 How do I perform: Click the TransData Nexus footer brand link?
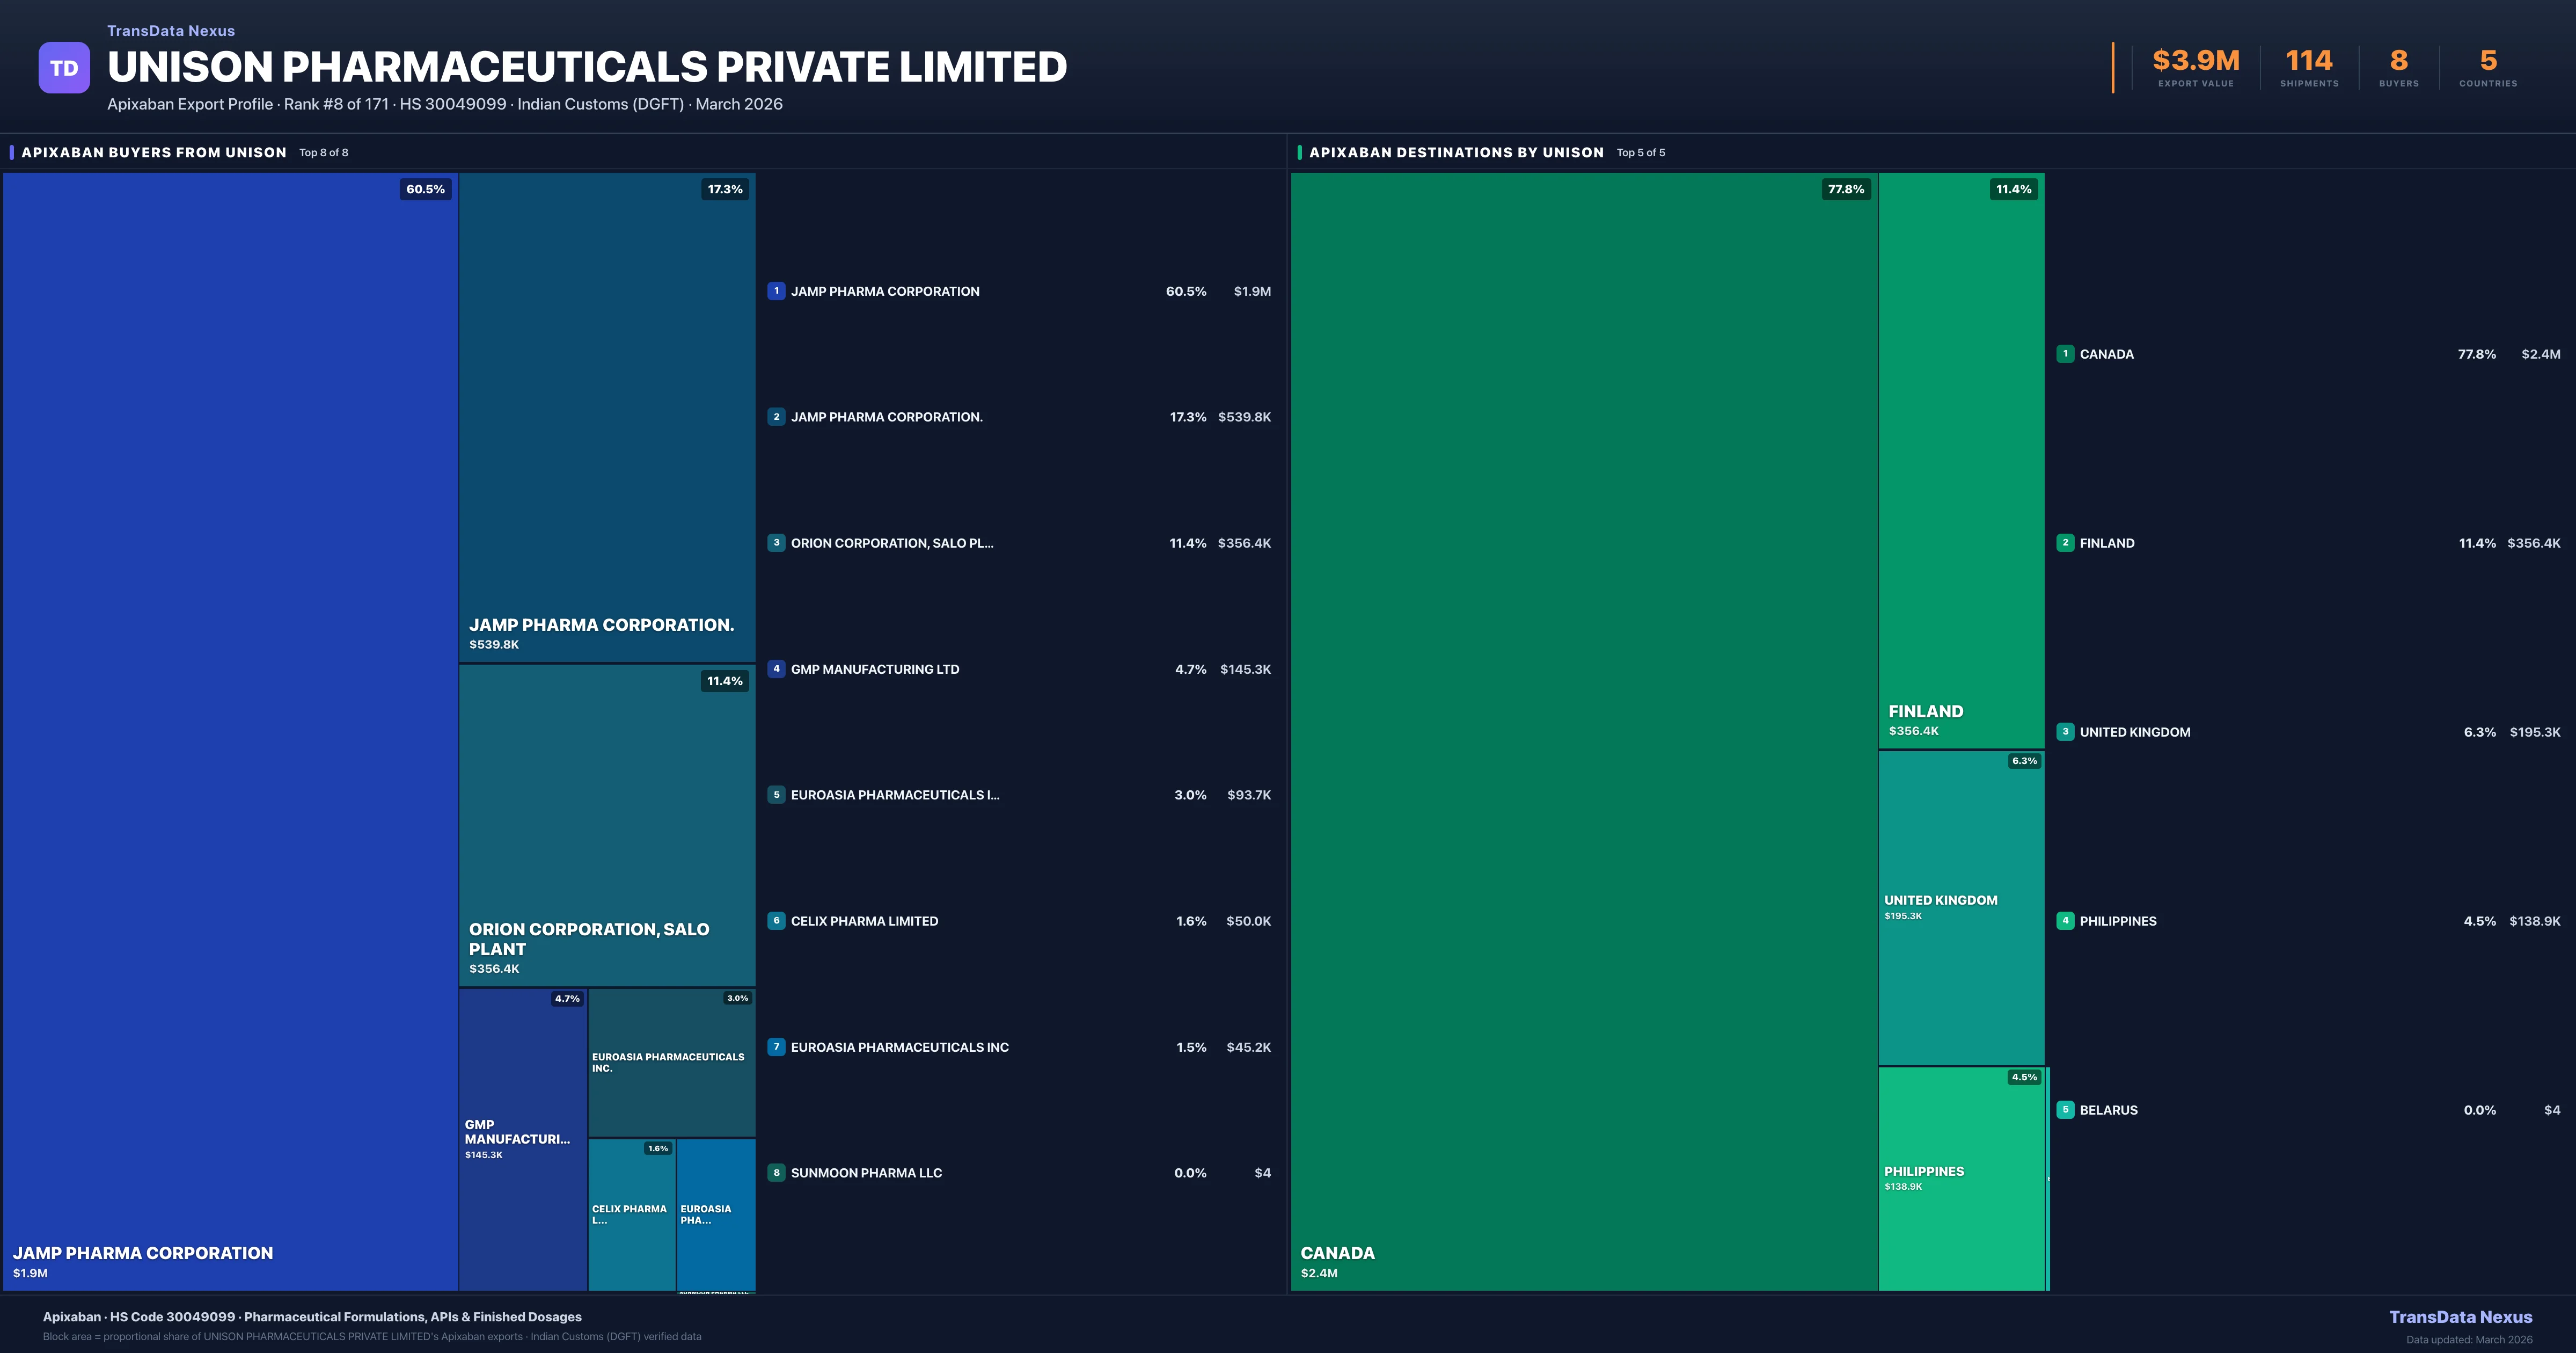click(2460, 1317)
